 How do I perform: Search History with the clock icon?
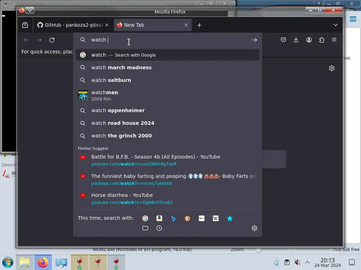click(159, 228)
